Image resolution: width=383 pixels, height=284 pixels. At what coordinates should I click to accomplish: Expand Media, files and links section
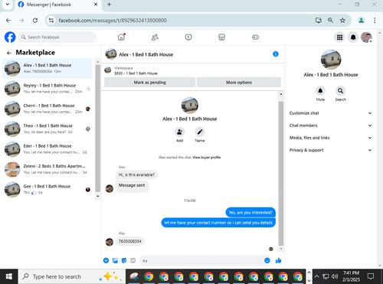pyautogui.click(x=330, y=138)
